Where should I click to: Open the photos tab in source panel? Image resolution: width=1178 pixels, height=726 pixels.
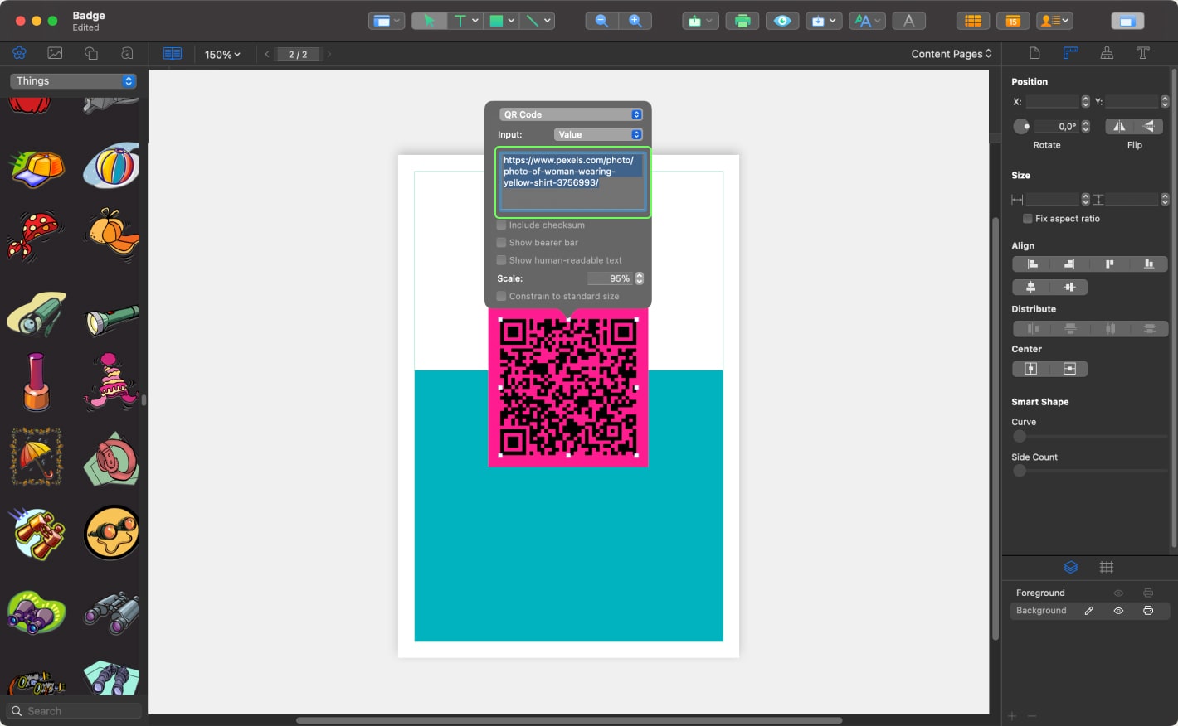[55, 53]
